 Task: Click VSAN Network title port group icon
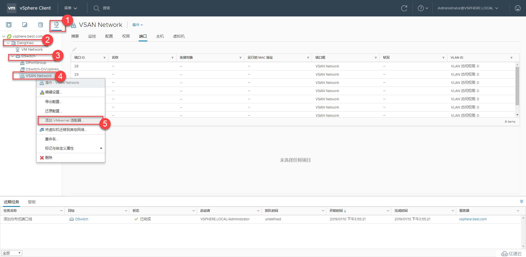click(73, 25)
